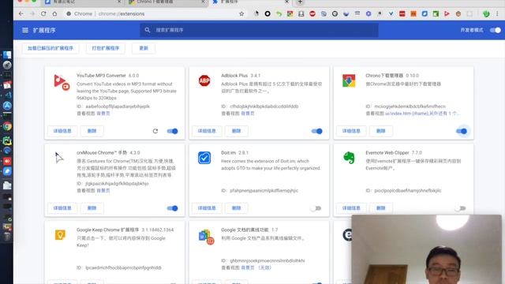The height and width of the screenshot is (284, 505).
Task: Open 详细信息 for Chrono下载管理器
Action: tap(351, 131)
